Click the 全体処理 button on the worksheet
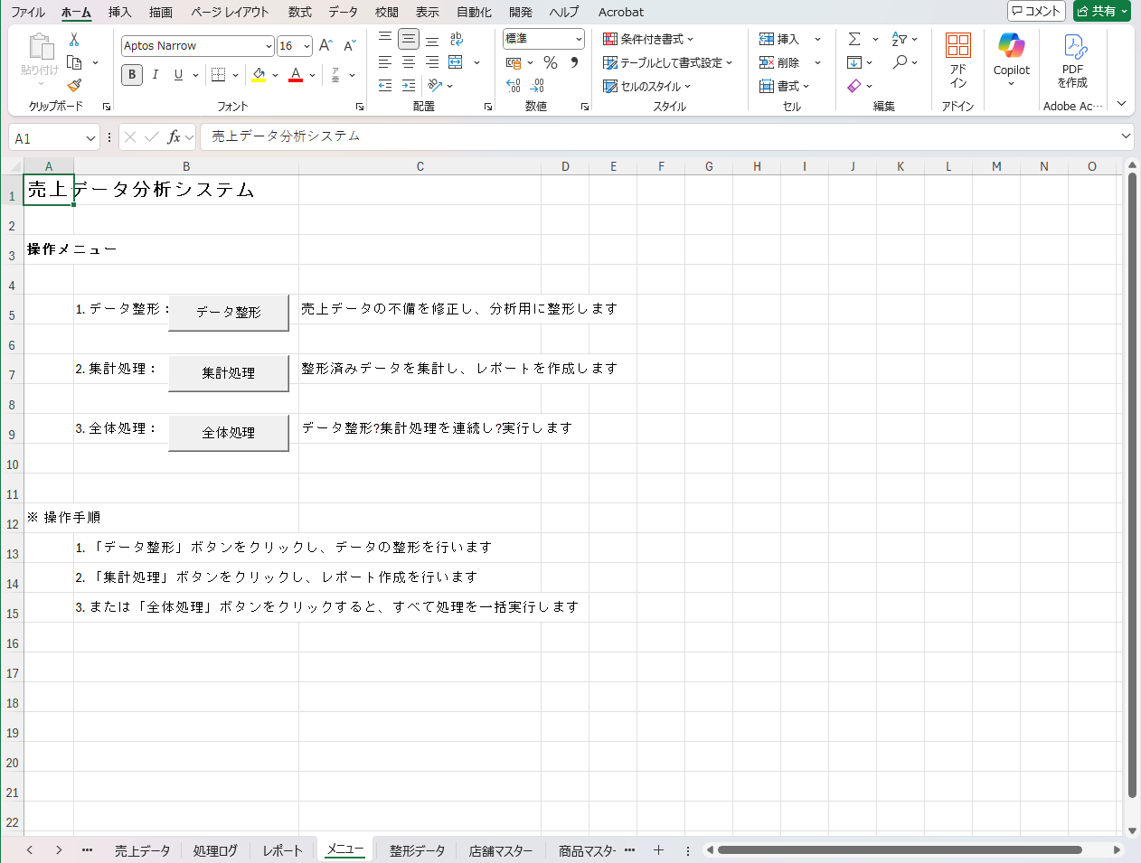The image size is (1141, 863). click(x=228, y=433)
